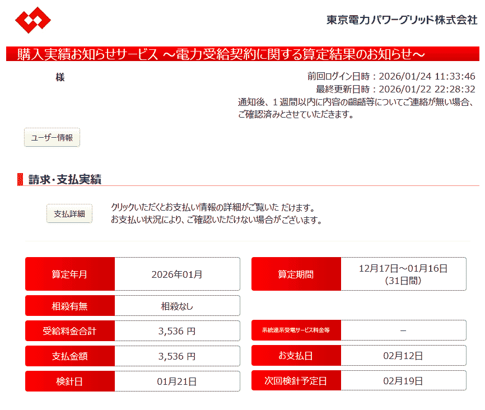Click the 系統連系受電サービス料金等 label

pos(296,330)
